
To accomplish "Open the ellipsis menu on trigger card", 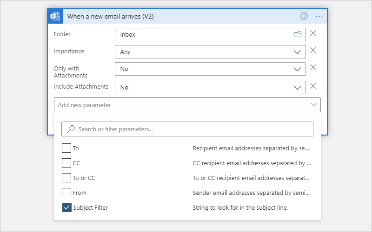I will click(319, 16).
